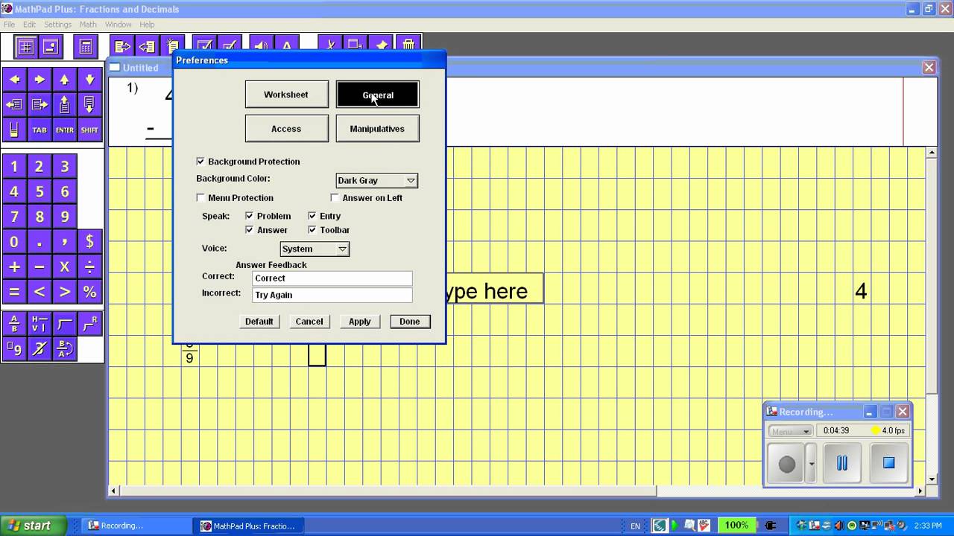Click the H/V orientation toggle button
The width and height of the screenshot is (954, 536).
click(x=40, y=324)
